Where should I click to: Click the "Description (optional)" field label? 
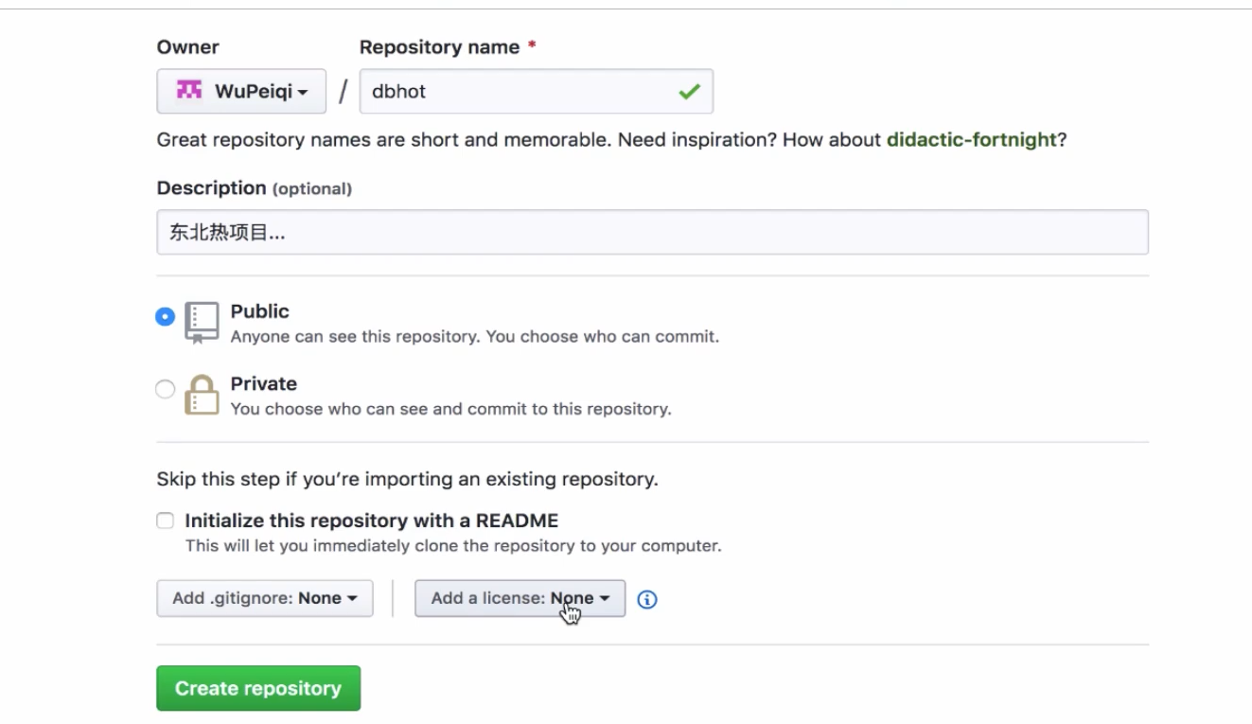(x=254, y=188)
